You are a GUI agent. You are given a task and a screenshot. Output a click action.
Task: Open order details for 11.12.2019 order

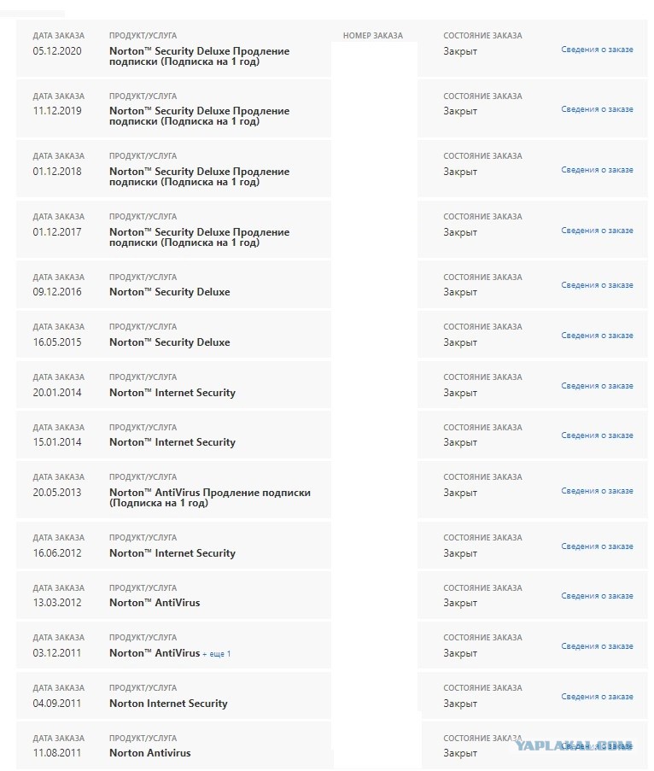[x=597, y=109]
